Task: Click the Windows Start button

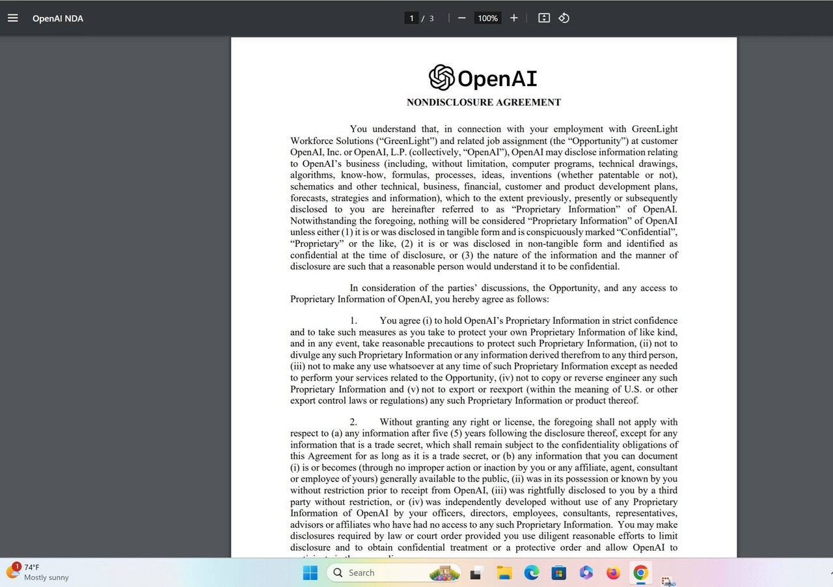Action: [x=310, y=573]
